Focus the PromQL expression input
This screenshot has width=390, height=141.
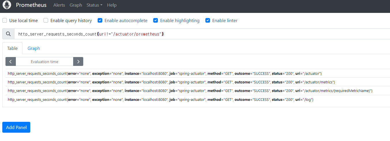click(202, 34)
